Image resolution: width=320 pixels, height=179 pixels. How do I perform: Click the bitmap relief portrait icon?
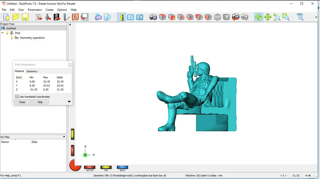tap(57, 17)
